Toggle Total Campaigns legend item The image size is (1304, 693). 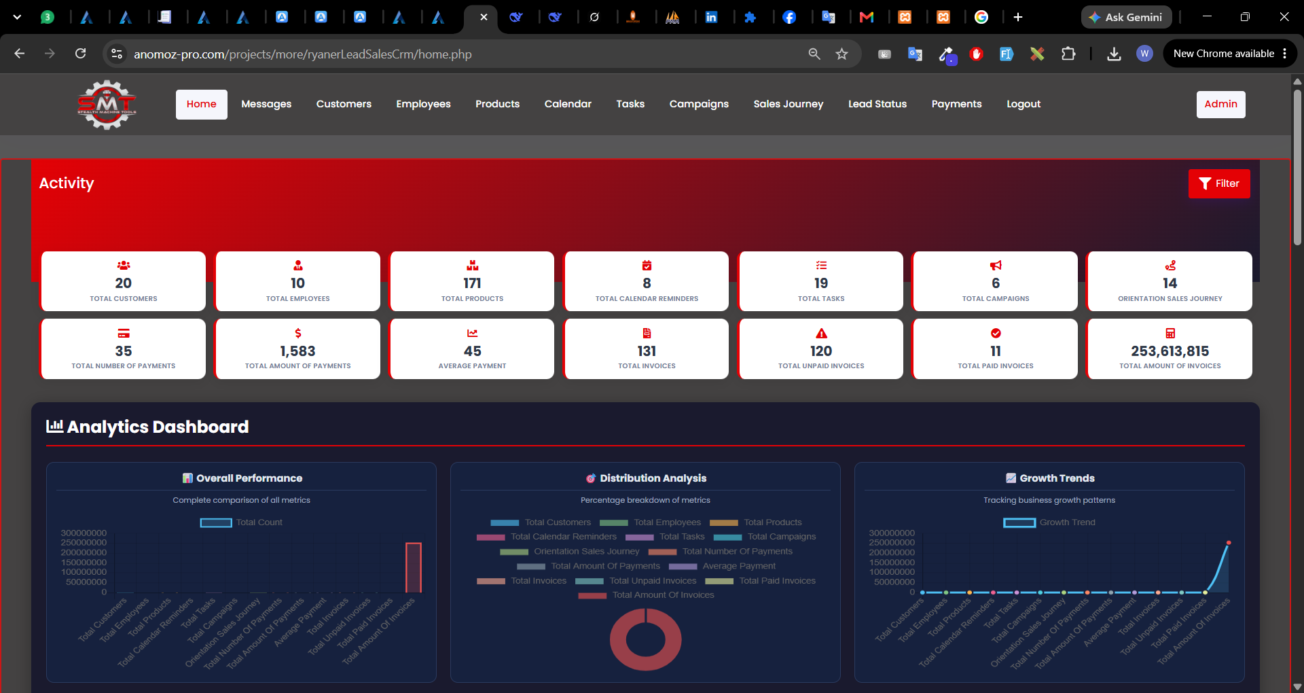(765, 537)
